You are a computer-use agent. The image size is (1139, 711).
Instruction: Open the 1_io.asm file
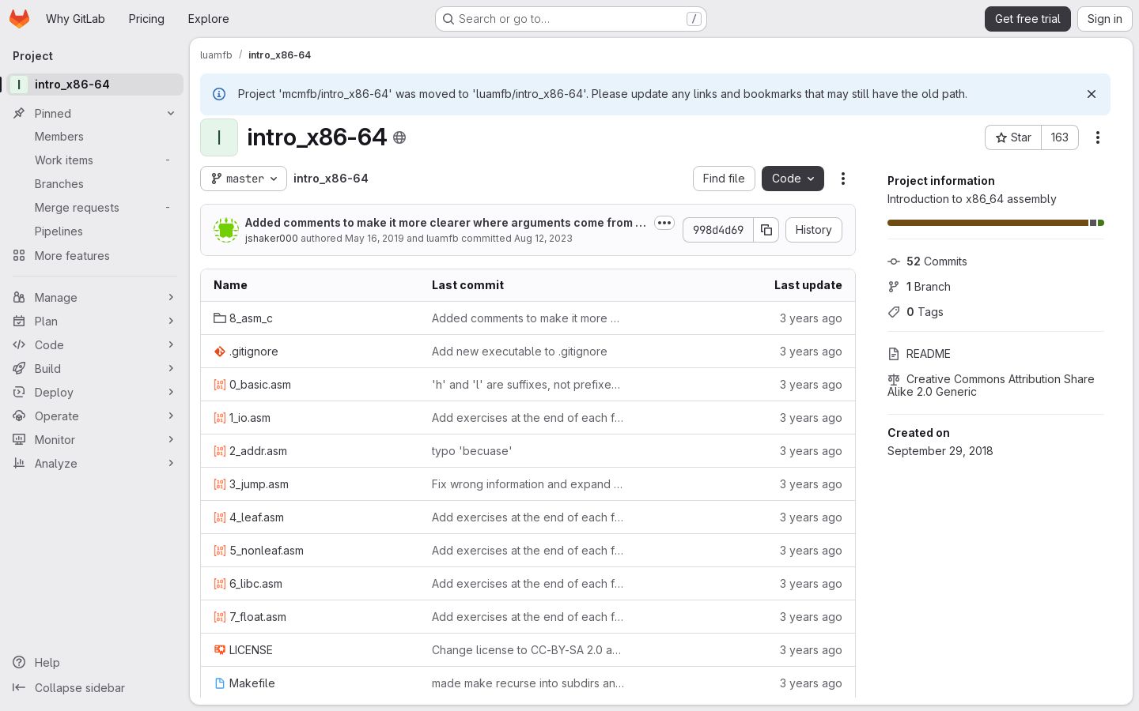(x=250, y=418)
